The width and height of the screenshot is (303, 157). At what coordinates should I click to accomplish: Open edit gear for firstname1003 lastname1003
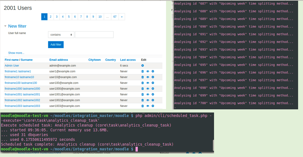153,106
